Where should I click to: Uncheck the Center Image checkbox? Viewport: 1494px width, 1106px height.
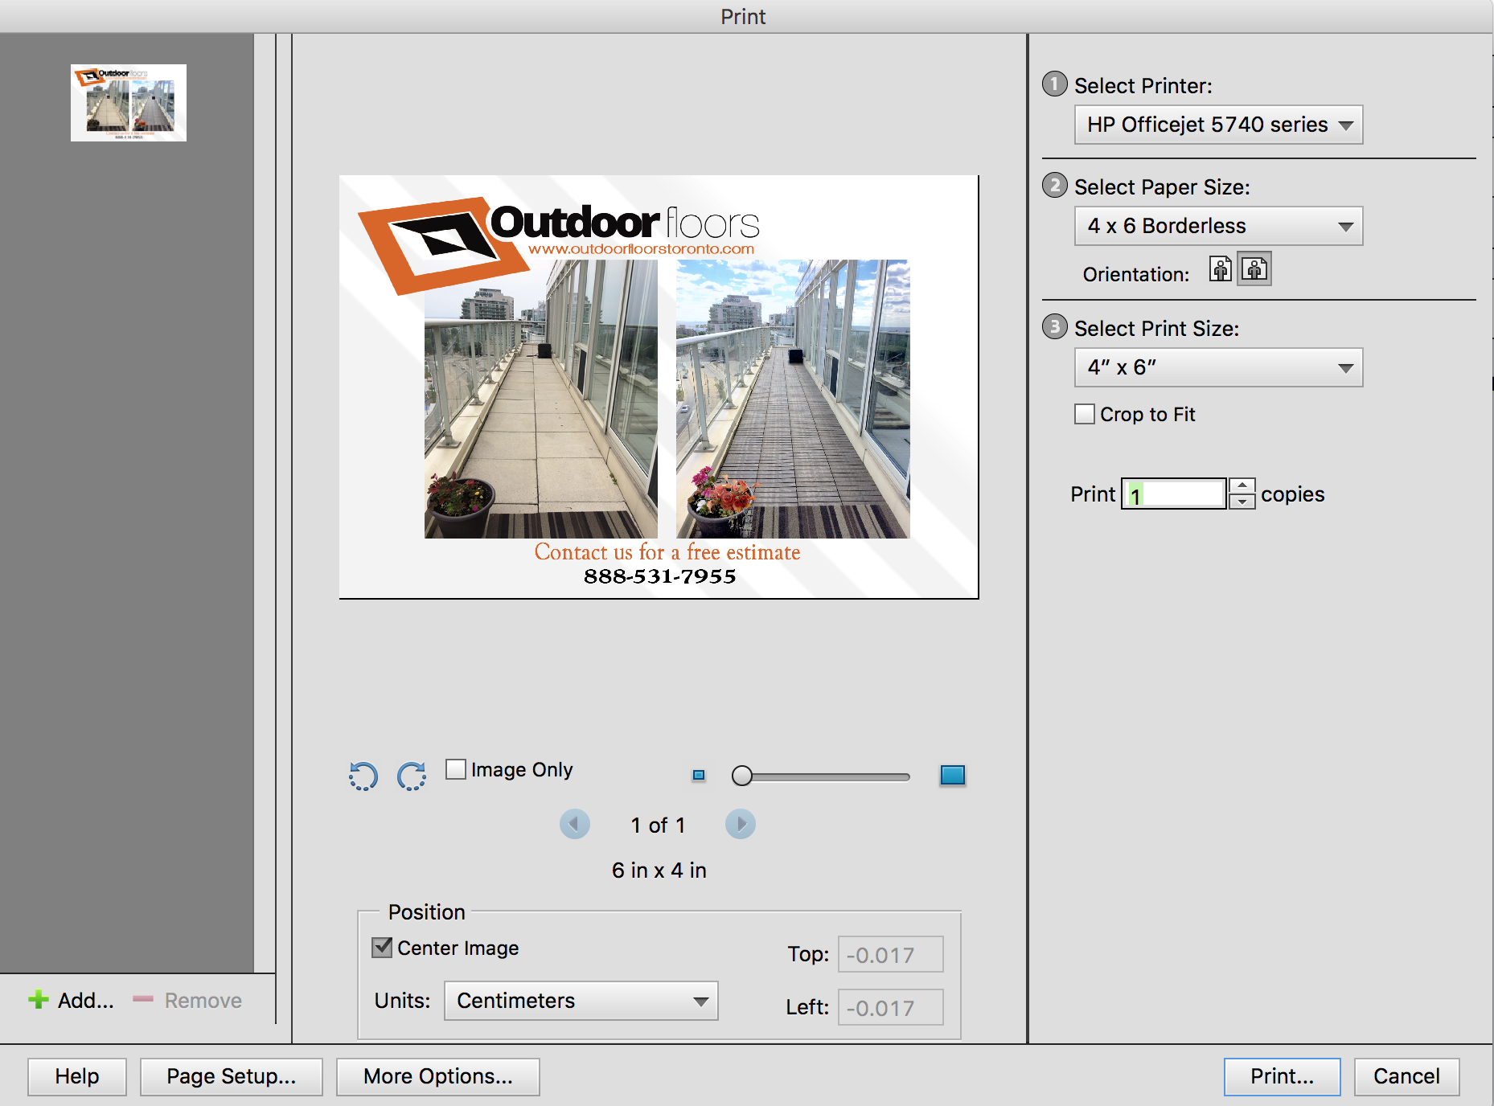coord(382,948)
